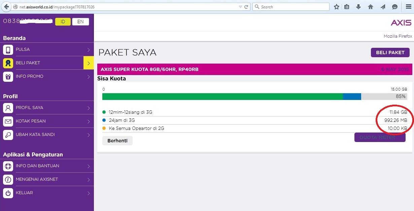
Task: Click the globe site identity icon
Action: 15,7
